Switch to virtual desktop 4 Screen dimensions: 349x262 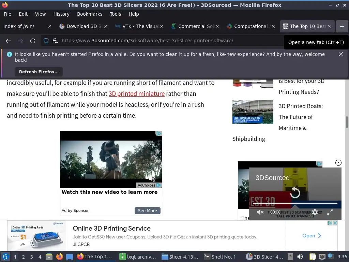(40, 257)
